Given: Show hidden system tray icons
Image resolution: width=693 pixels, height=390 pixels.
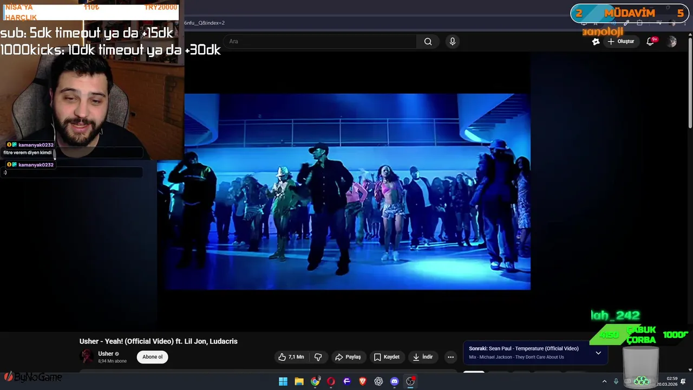Looking at the screenshot, I should [x=604, y=381].
